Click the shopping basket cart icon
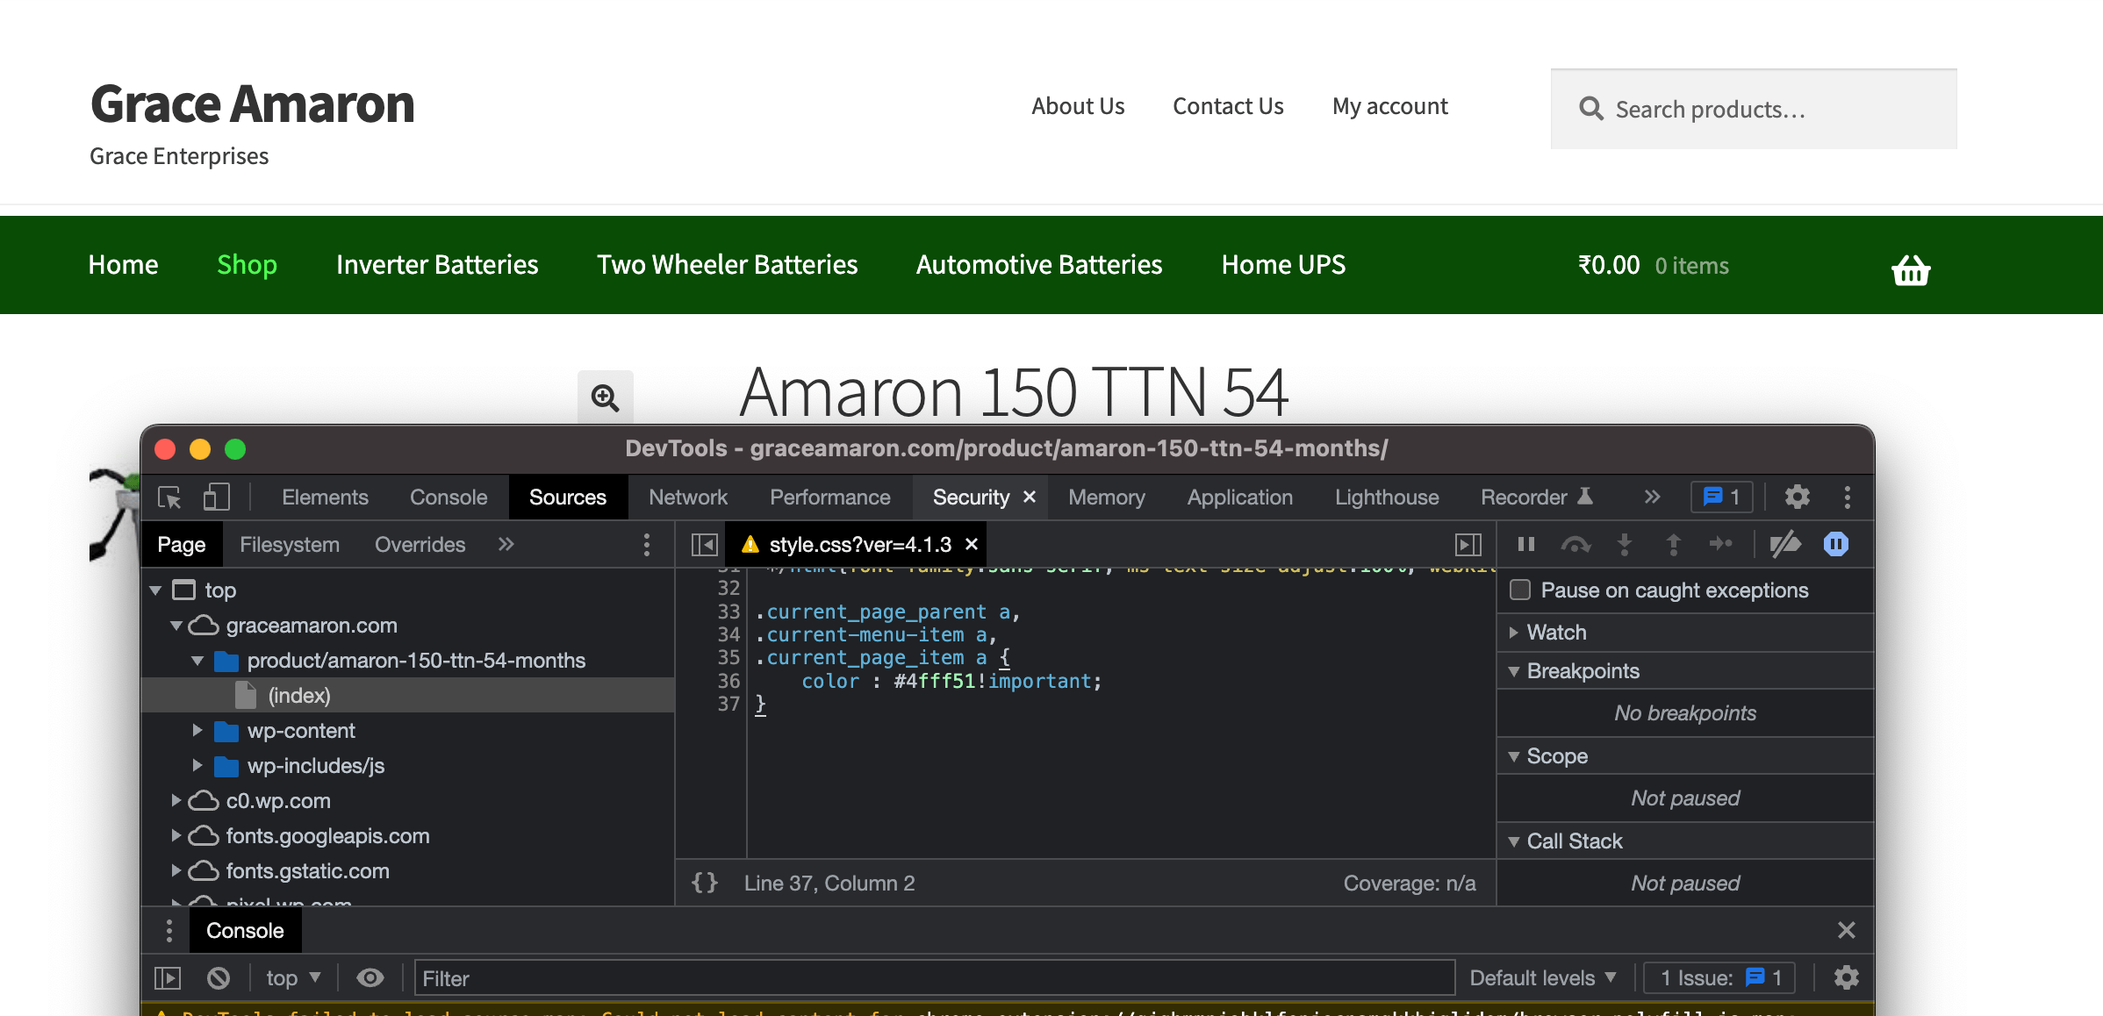The image size is (2103, 1016). point(1910,269)
